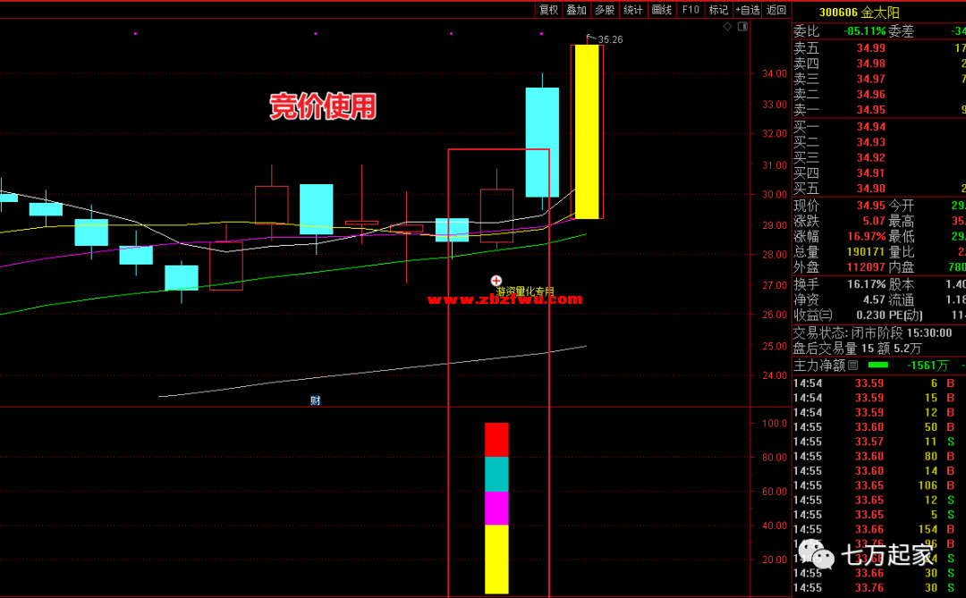The height and width of the screenshot is (598, 966).
Task: Open the 叠加 overlay option
Action: (577, 10)
